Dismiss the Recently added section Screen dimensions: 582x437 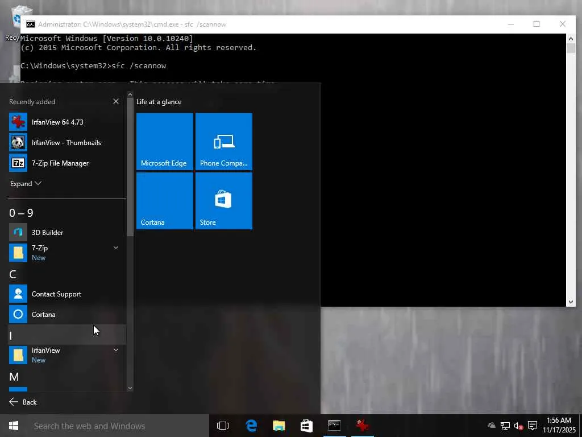pyautogui.click(x=116, y=101)
